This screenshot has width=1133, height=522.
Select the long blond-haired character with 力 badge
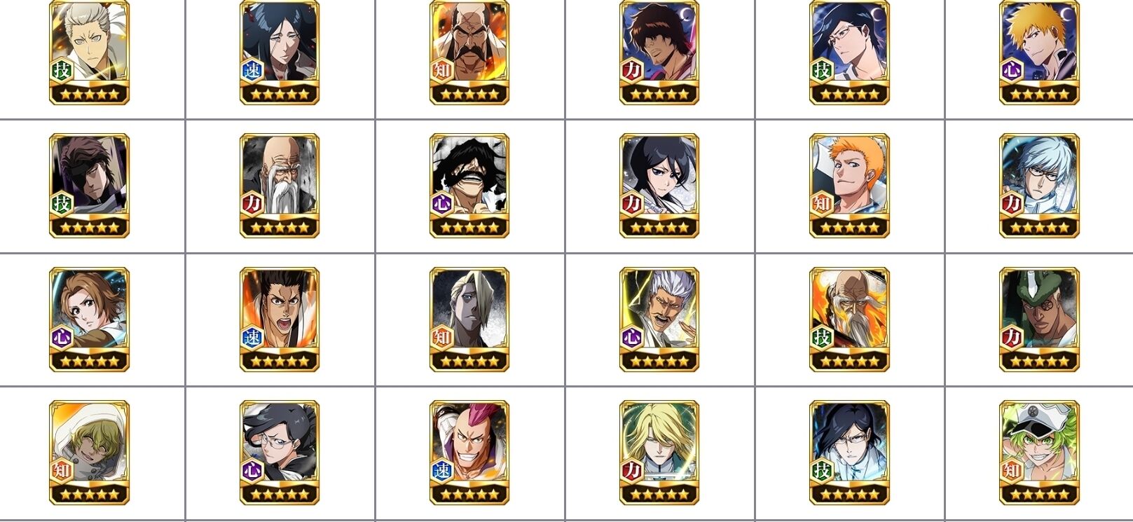tap(659, 453)
